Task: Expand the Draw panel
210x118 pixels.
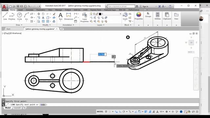Action: pyautogui.click(x=19, y=25)
